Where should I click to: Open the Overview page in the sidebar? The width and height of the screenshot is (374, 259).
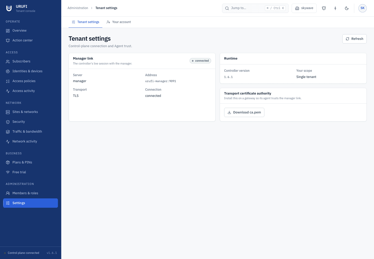tap(30, 31)
